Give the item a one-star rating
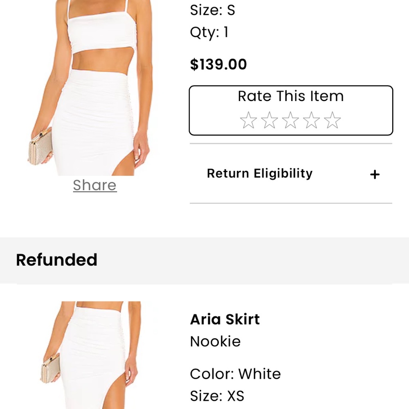409x409 pixels. click(248, 120)
